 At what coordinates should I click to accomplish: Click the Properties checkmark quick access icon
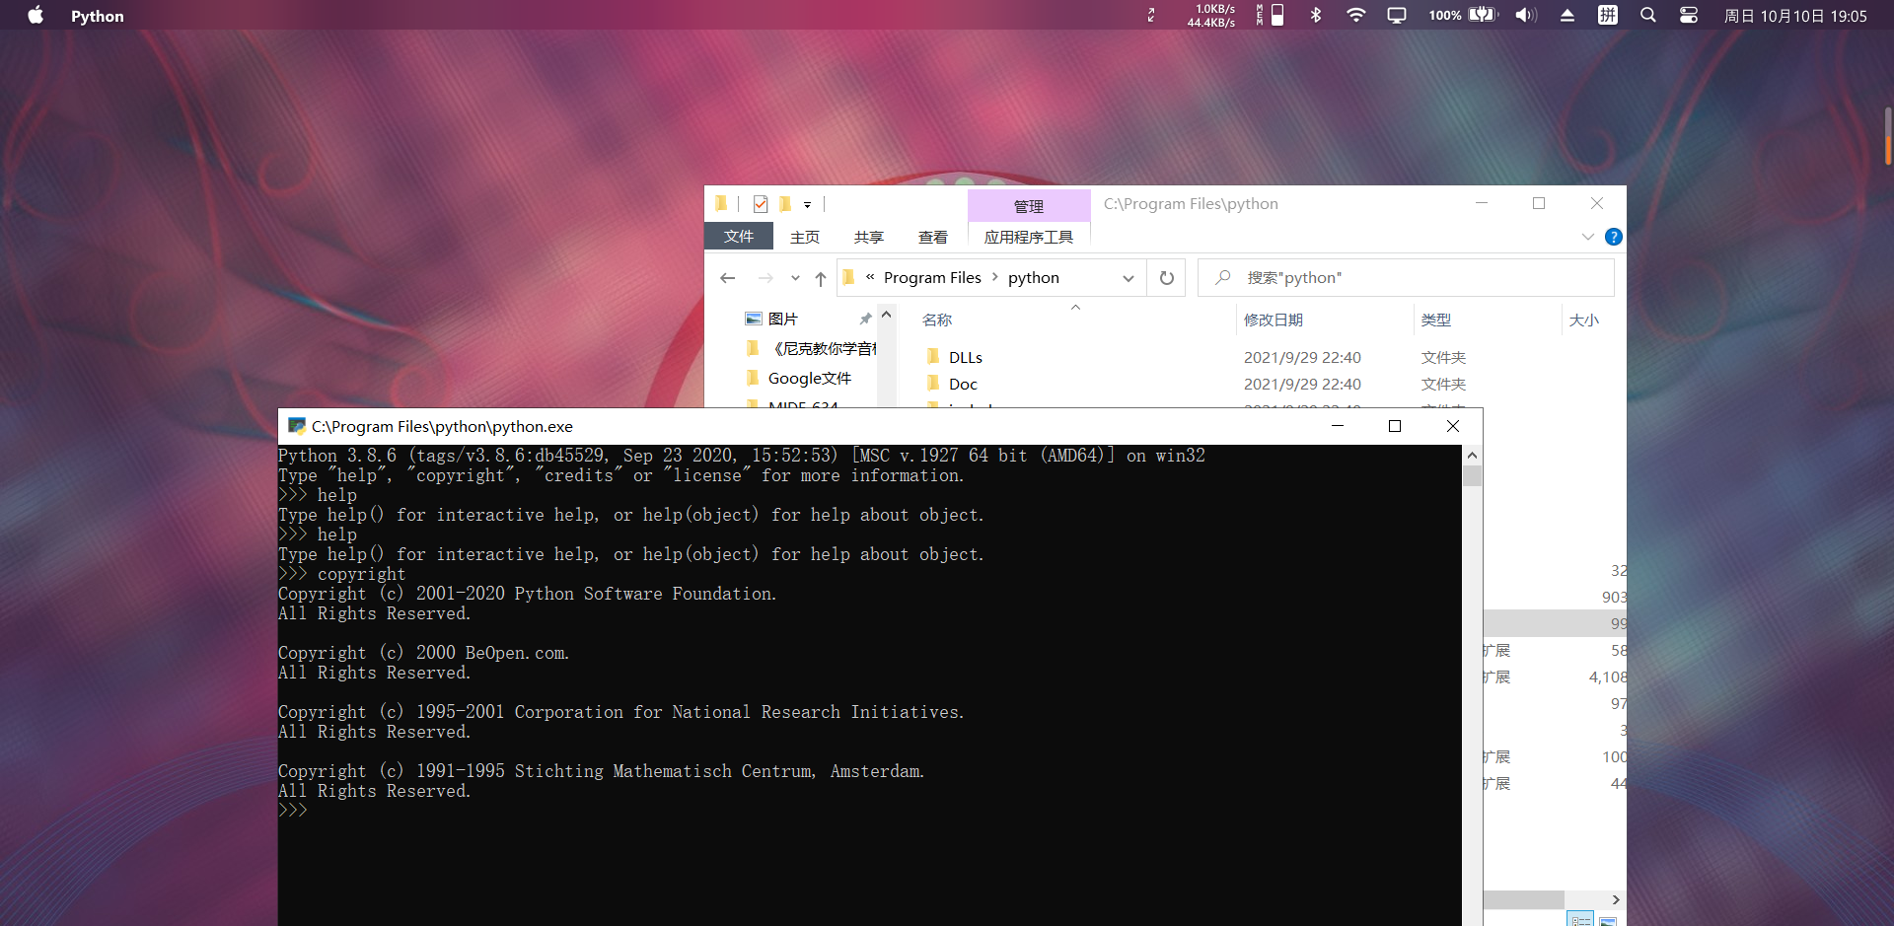click(x=761, y=204)
